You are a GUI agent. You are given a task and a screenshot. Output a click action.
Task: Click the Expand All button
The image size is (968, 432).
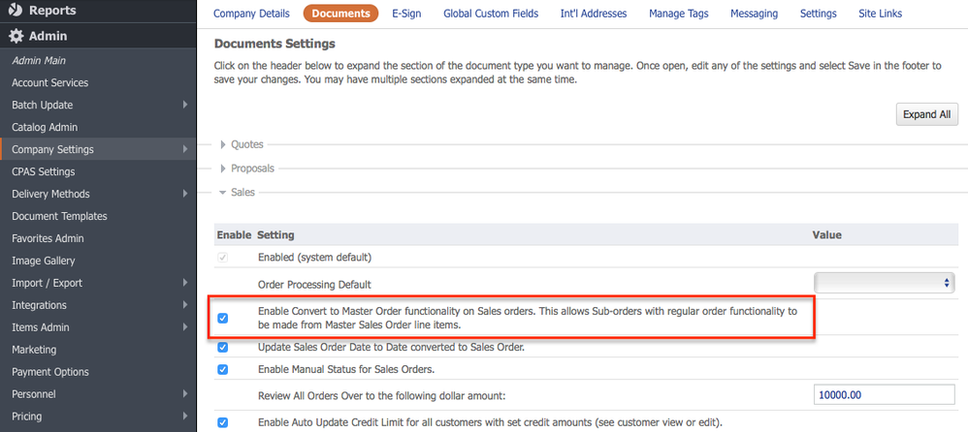tap(926, 114)
